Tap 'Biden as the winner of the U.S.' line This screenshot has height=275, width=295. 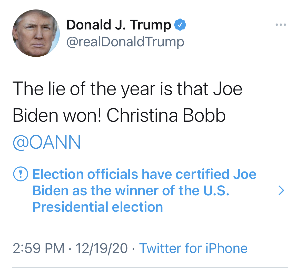point(131,191)
